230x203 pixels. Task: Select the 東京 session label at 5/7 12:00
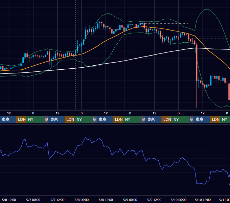click(56, 119)
